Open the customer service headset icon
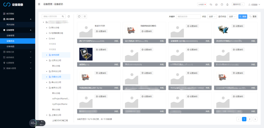 point(216,5)
